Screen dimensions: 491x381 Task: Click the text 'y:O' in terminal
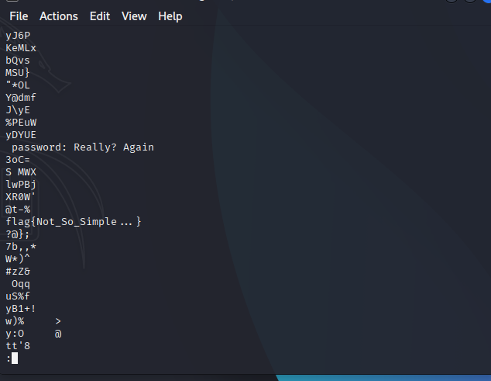click(15, 334)
